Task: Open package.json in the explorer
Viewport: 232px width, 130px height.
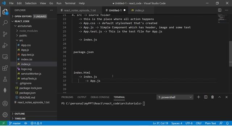Action: [x=34, y=93]
